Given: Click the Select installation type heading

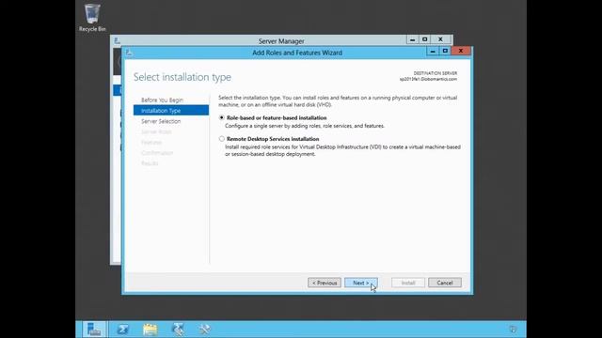Looking at the screenshot, I should point(182,77).
